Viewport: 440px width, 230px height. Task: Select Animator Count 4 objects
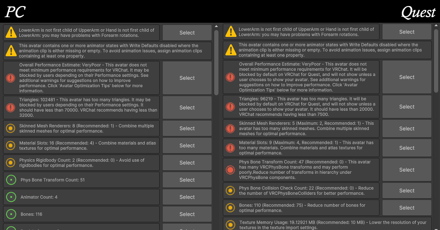(x=187, y=197)
